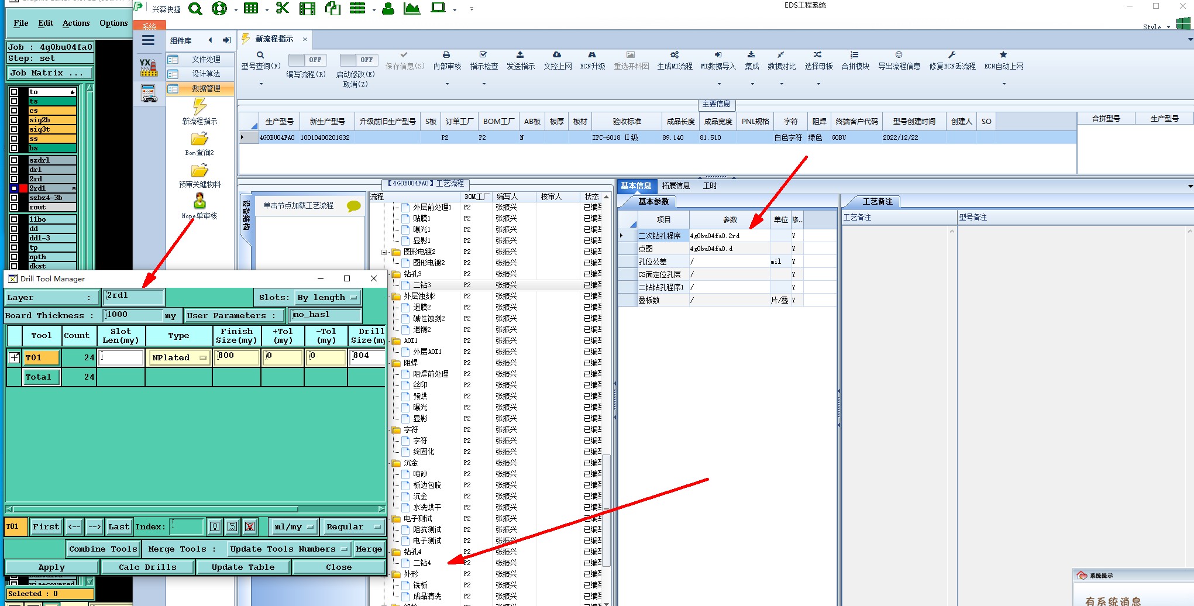Click the lightbulb icon in Drill Tool Manager

pyautogui.click(x=215, y=526)
